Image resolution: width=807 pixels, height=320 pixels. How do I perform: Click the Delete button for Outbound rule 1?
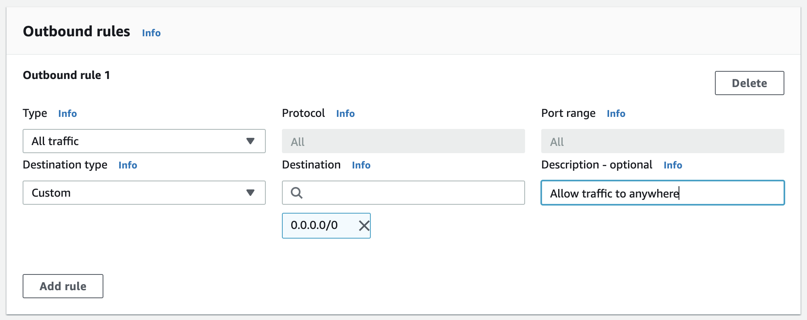(749, 83)
